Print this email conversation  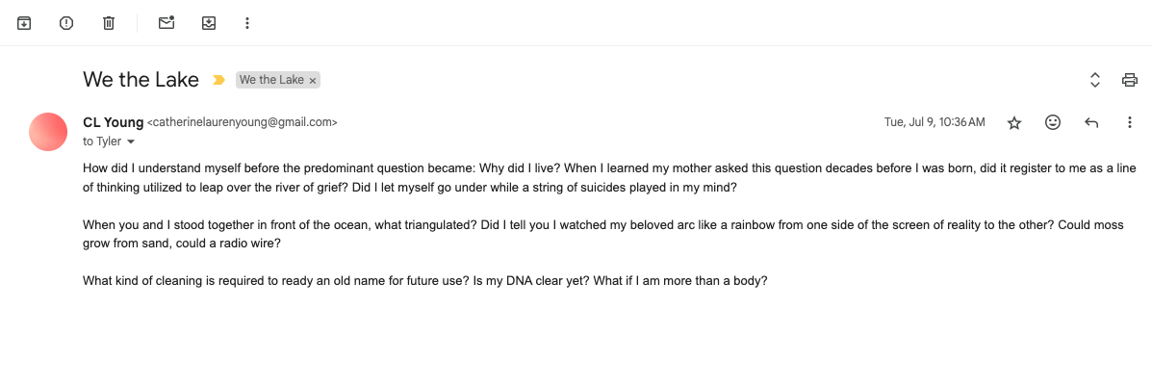click(x=1130, y=80)
